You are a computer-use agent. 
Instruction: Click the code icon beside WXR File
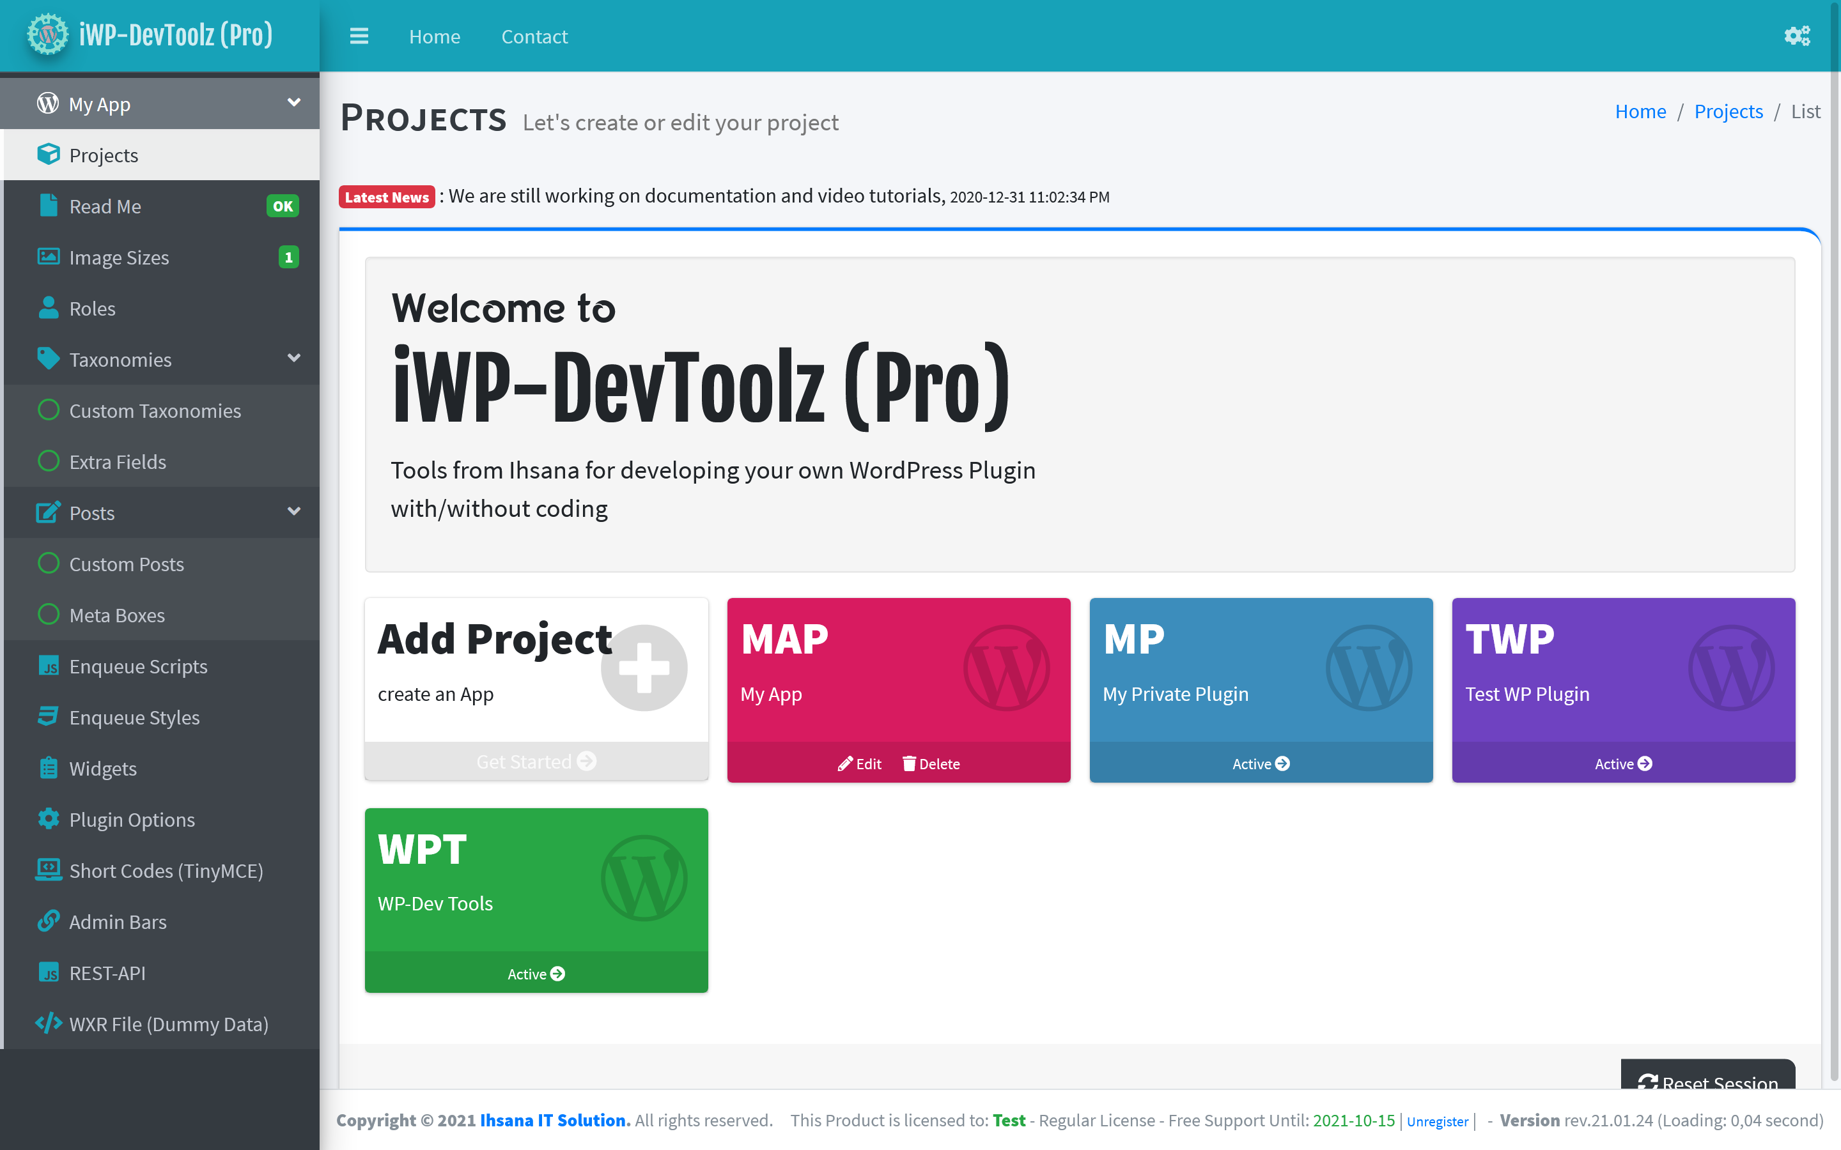tap(48, 1023)
